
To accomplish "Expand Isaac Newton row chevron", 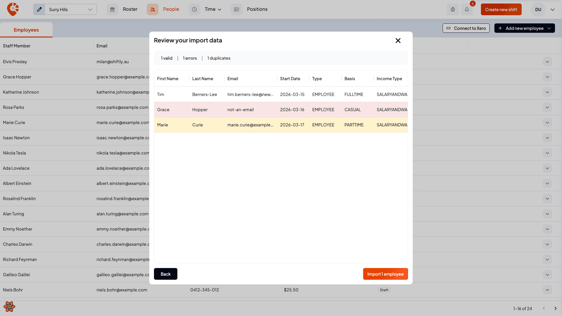I will tap(547, 138).
